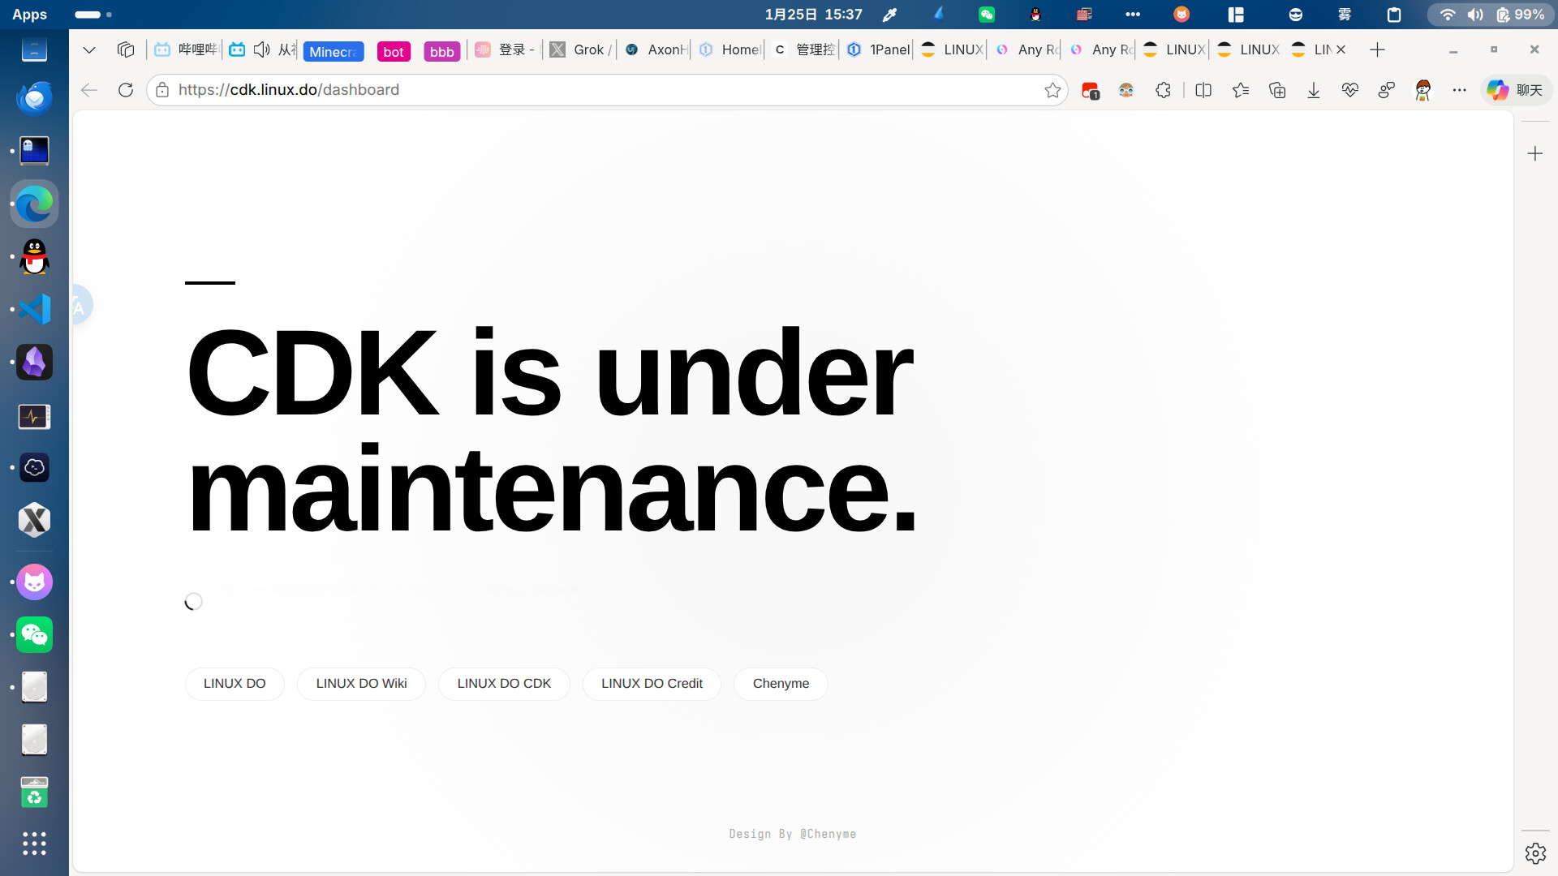Switch to the Grok tab
The width and height of the screenshot is (1558, 876).
pos(580,49)
